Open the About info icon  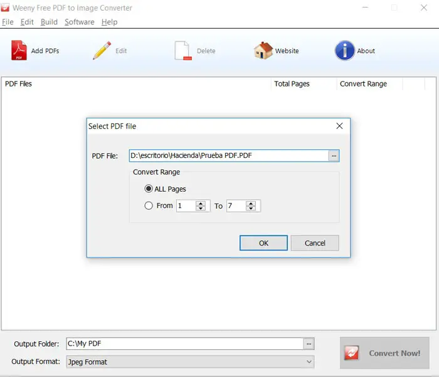click(x=345, y=51)
